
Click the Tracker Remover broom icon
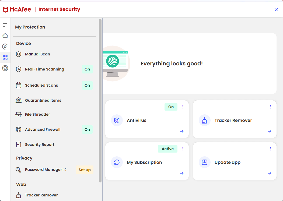coord(205,120)
